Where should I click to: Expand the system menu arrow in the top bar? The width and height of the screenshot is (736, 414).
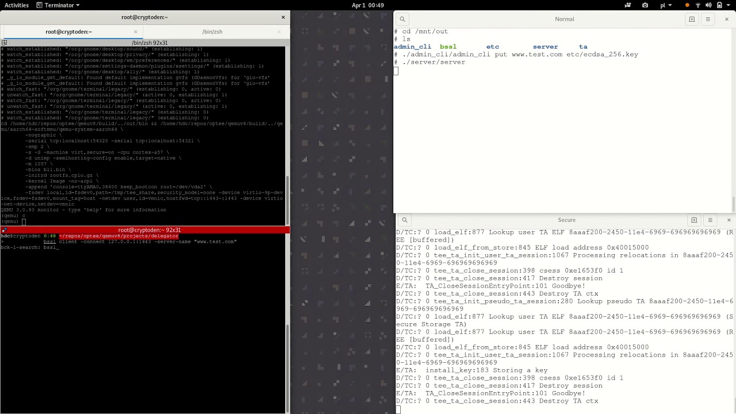(729, 5)
